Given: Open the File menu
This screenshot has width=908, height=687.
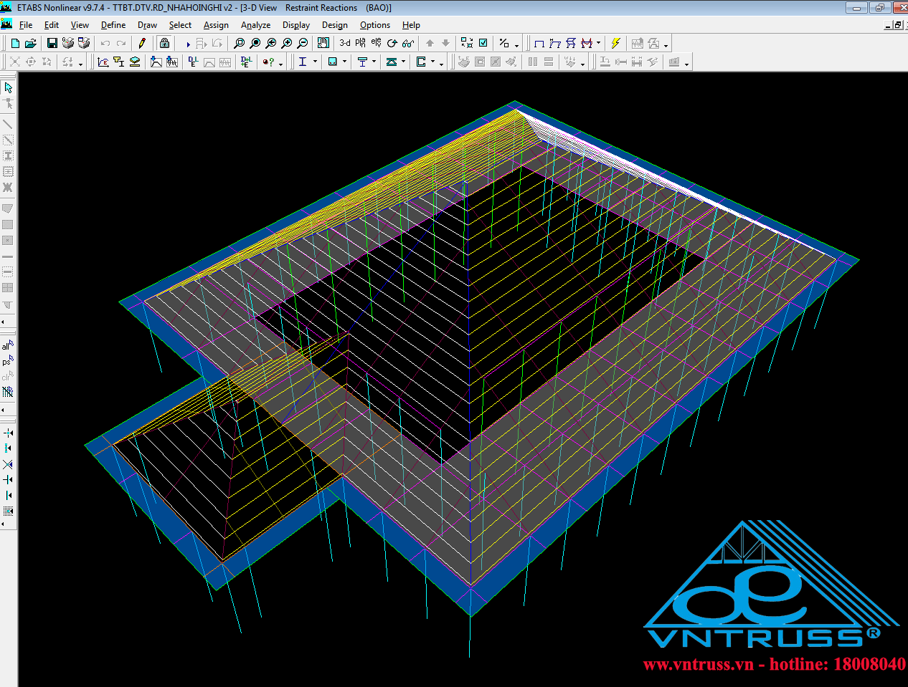Looking at the screenshot, I should [x=26, y=25].
